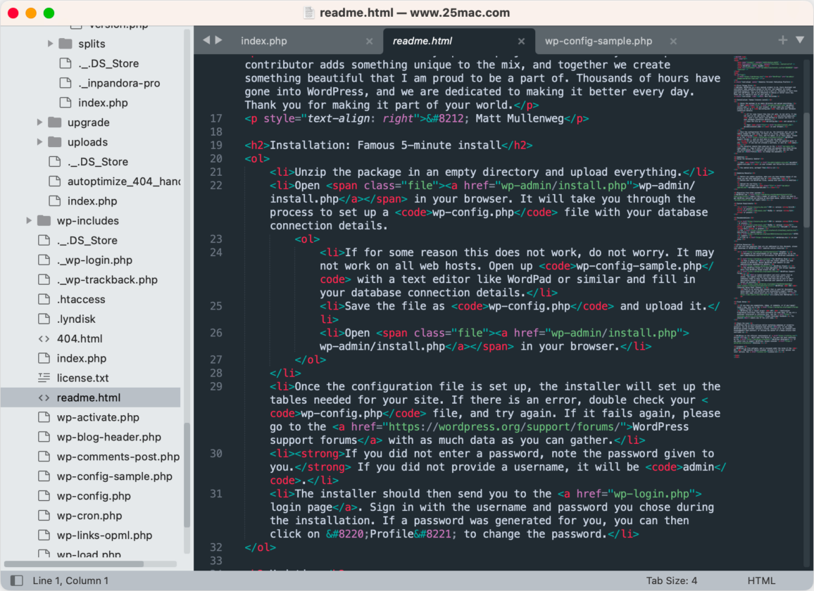This screenshot has width=814, height=591.
Task: Click the .htaccess file icon
Action: [44, 300]
